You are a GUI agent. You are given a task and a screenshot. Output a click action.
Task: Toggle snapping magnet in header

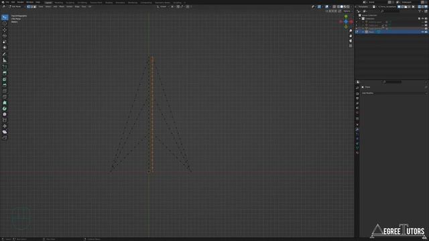[178, 7]
